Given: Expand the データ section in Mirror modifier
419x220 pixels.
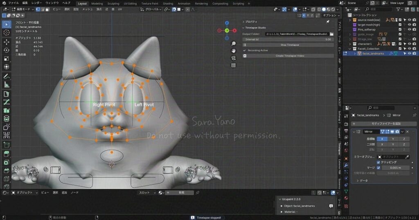Looking at the screenshot, I should [358, 180].
